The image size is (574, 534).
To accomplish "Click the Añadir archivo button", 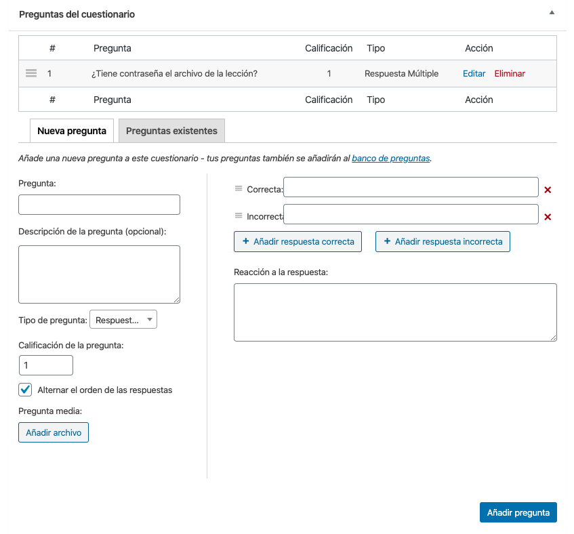I will pos(54,432).
